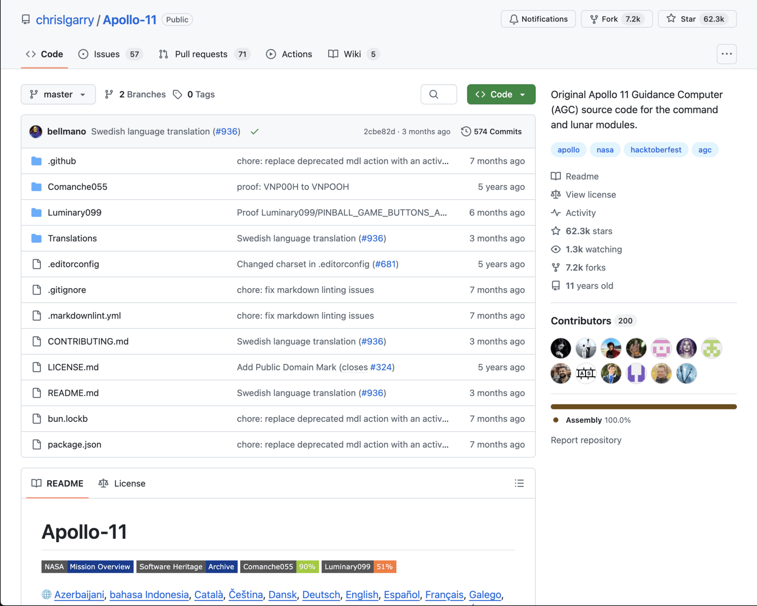Click the file icon beside package.json

coord(37,444)
